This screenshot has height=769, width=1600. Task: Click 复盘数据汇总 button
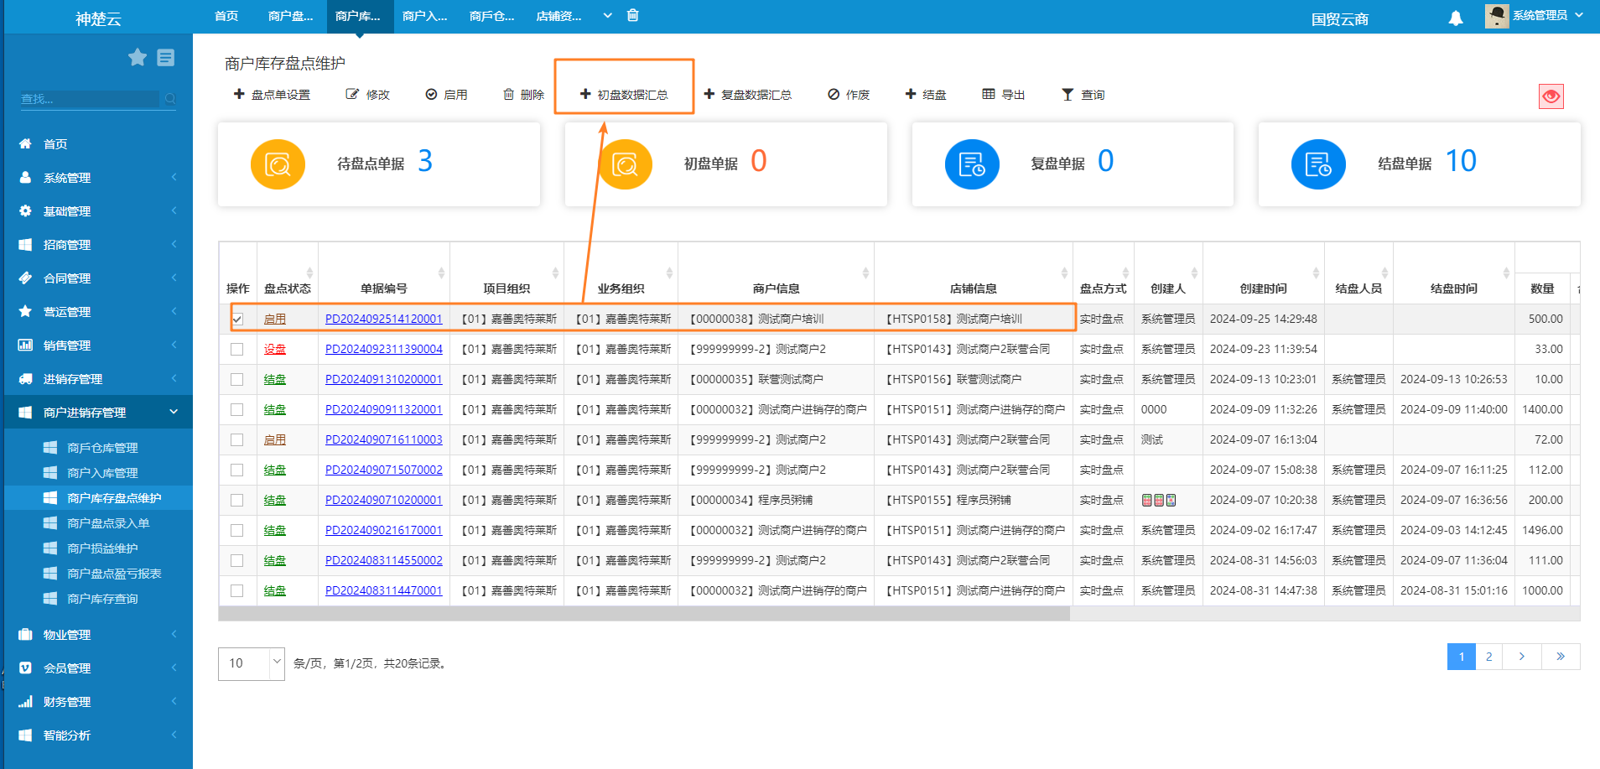pos(747,95)
